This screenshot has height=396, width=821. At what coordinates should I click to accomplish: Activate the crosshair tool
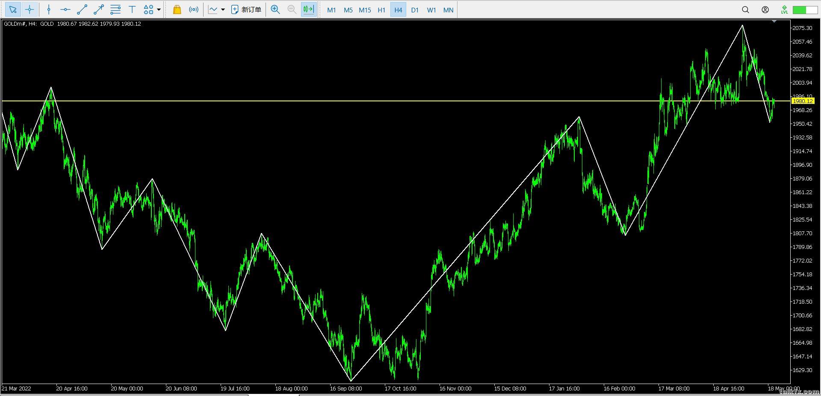pyautogui.click(x=30, y=9)
